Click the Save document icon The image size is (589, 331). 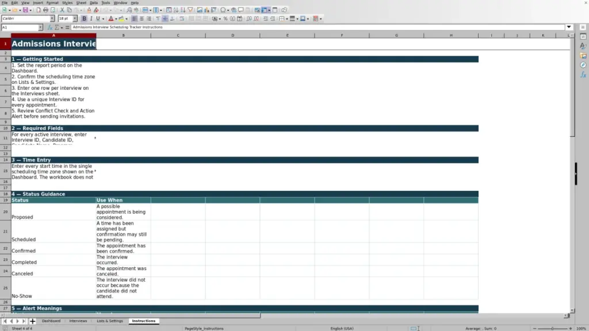tap(25, 10)
